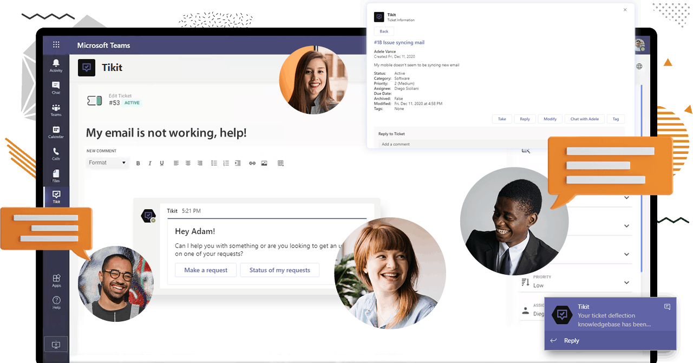
Task: Open Help in the left sidebar
Action: click(x=56, y=302)
